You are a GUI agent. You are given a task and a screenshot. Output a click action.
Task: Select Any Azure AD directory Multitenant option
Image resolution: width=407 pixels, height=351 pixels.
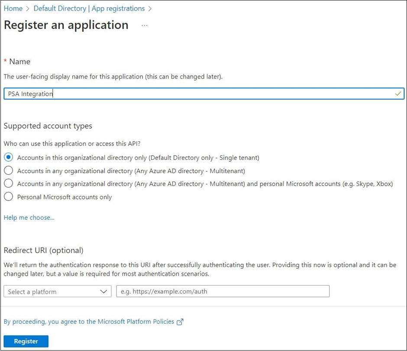coord(8,171)
